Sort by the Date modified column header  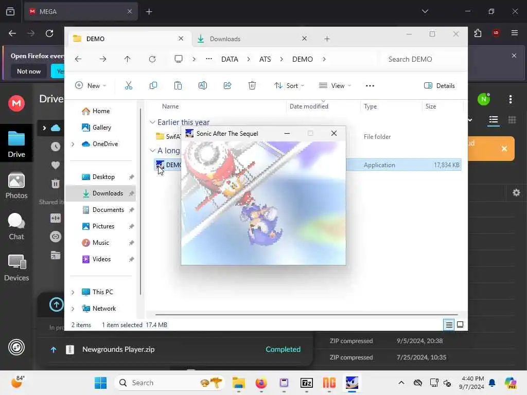click(309, 106)
